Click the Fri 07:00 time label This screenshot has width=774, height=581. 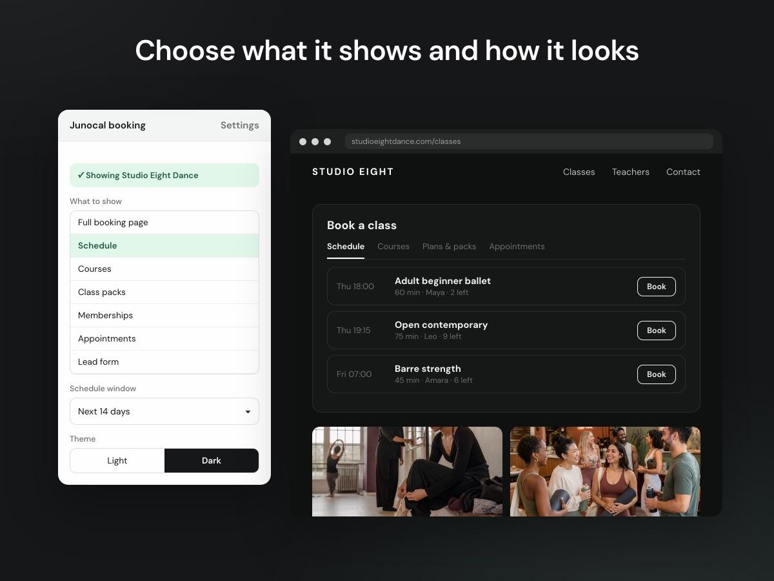[x=354, y=374]
